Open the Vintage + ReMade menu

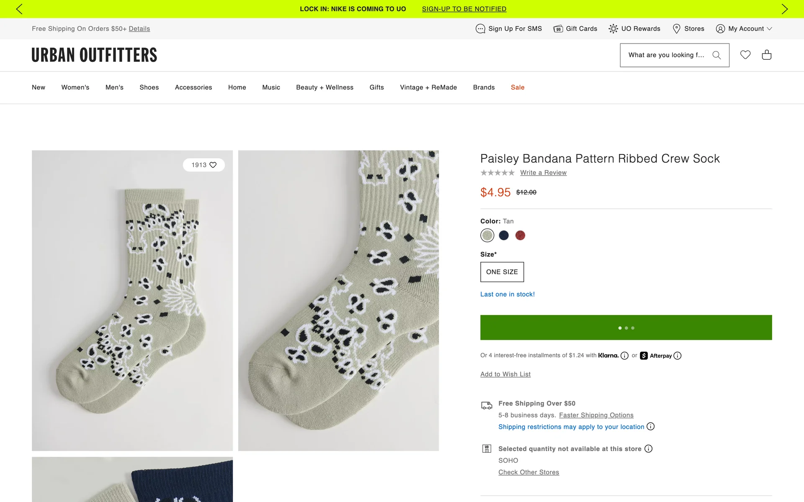click(x=428, y=87)
